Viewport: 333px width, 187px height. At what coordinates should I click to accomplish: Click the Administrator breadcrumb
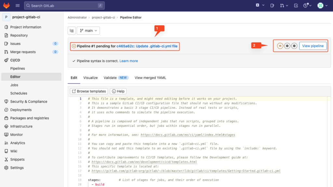point(77,18)
